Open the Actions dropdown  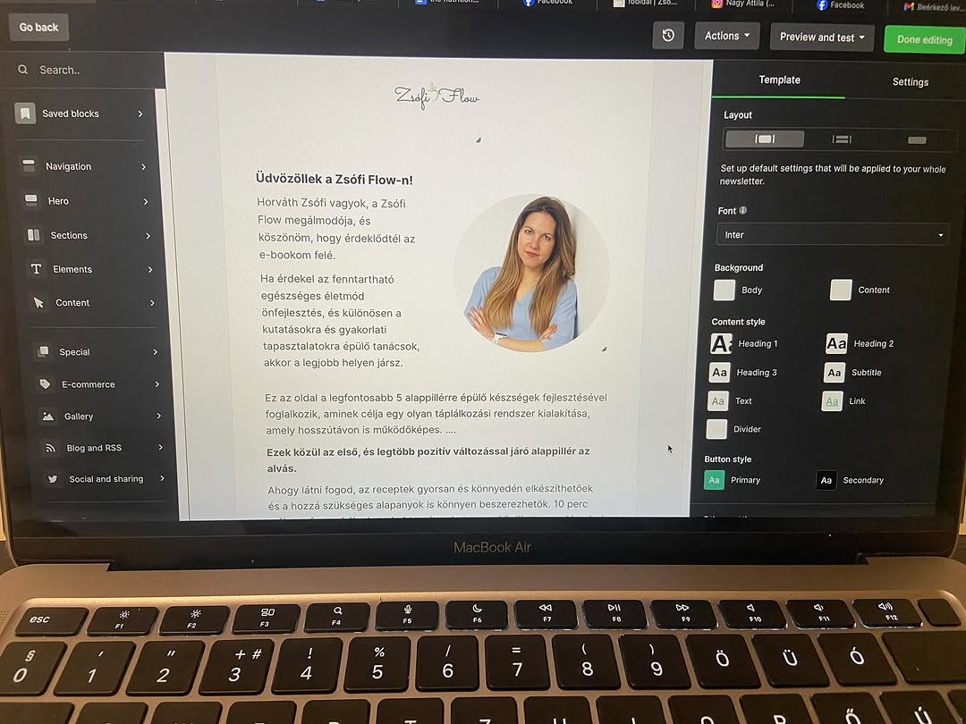point(726,35)
